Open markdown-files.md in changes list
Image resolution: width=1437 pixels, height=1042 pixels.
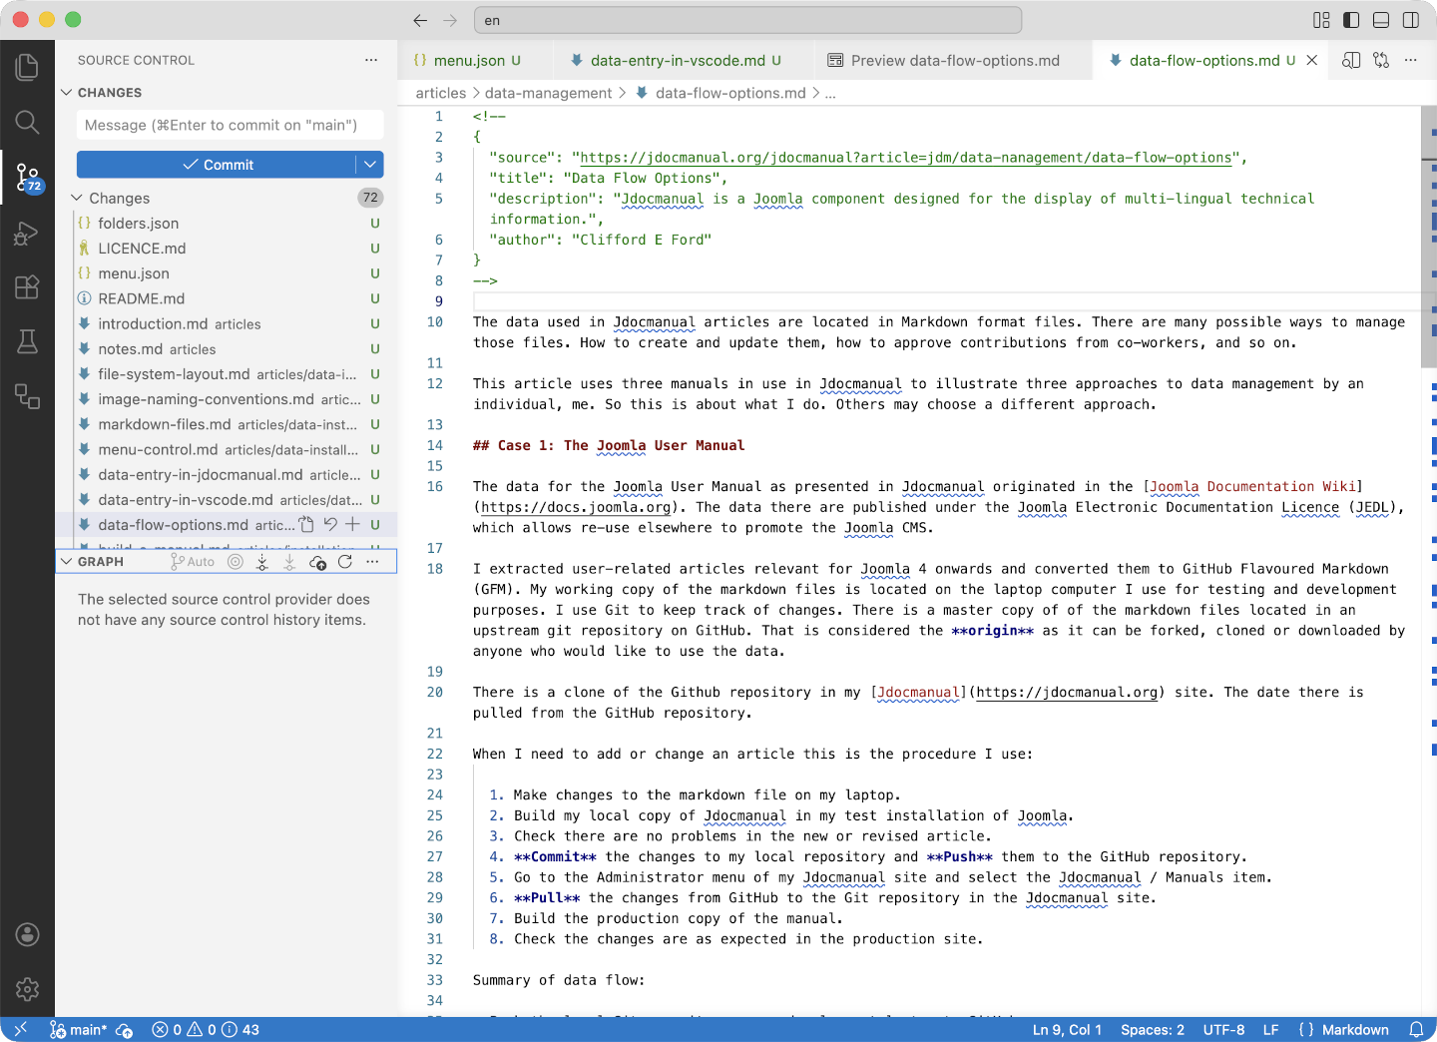tap(227, 424)
